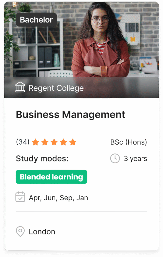
Task: Select the second rating star
Action: (x=45, y=142)
